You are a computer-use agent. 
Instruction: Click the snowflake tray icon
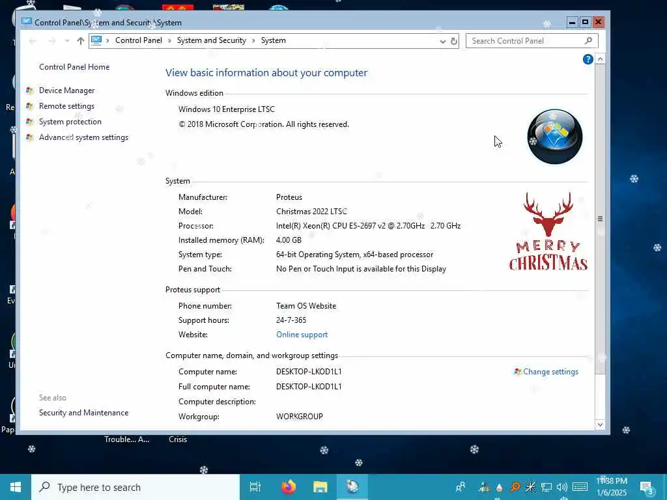coord(530,487)
